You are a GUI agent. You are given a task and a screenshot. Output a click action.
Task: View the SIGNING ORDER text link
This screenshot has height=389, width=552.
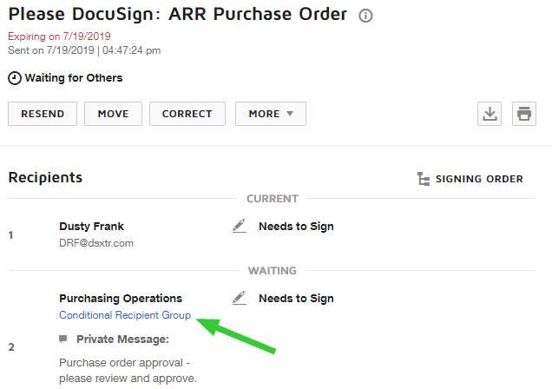479,179
